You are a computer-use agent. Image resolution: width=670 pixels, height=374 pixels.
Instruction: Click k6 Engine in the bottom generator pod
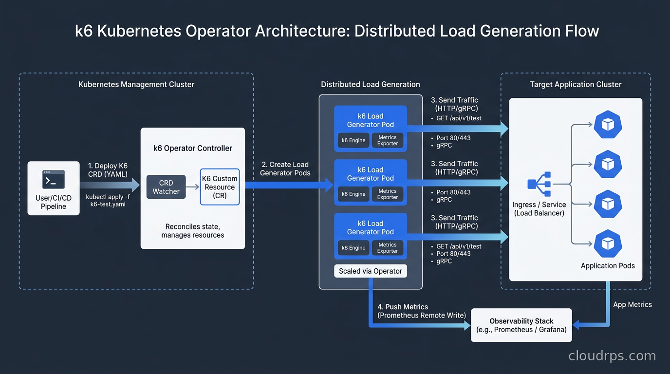[x=354, y=247]
